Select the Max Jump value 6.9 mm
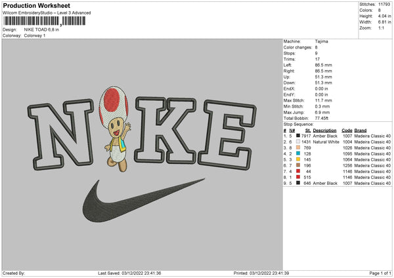This screenshot has height=278, width=394. tap(322, 112)
